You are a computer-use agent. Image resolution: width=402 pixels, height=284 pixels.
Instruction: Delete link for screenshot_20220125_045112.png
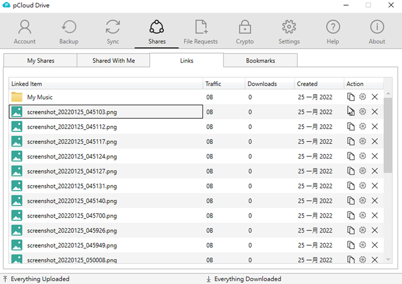[375, 127]
